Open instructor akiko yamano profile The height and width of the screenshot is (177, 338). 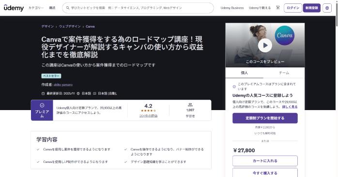(x=63, y=84)
